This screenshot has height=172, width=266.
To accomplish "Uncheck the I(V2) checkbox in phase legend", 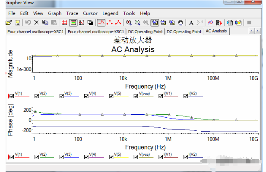I will point(186,157).
